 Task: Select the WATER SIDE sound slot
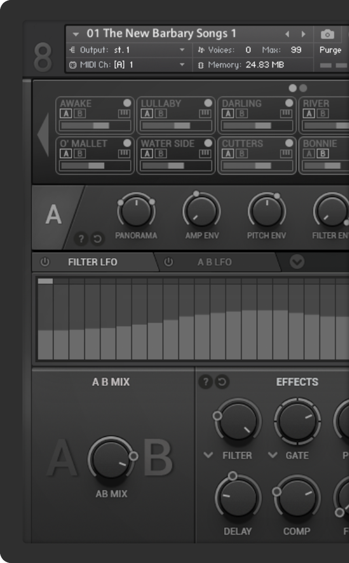168,144
